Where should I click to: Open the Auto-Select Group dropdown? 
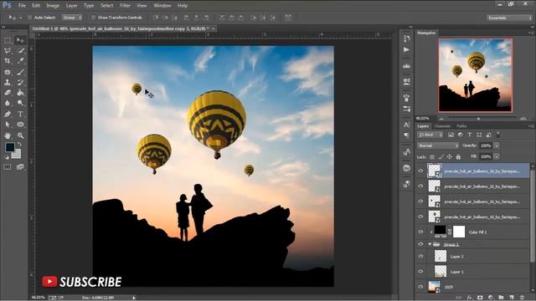coord(72,18)
